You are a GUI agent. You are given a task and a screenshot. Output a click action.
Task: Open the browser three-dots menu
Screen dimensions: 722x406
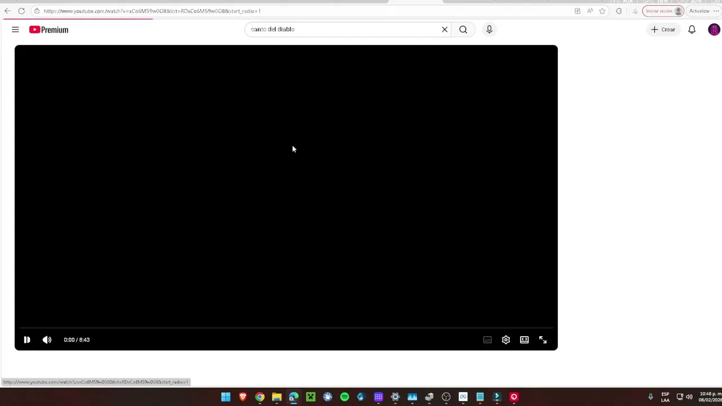click(x=716, y=11)
